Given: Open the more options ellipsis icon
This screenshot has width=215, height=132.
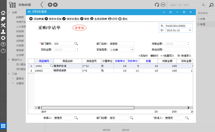Looking at the screenshot, I should (x=163, y=5).
